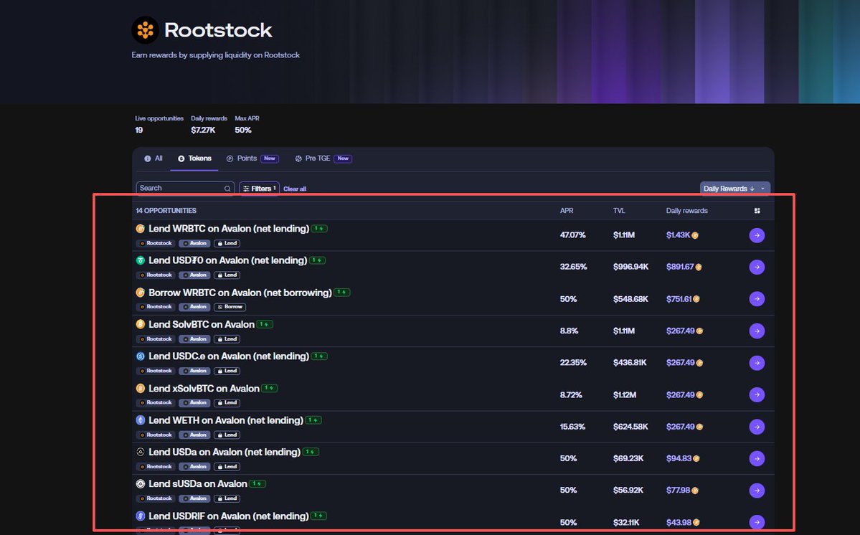The height and width of the screenshot is (535, 860).
Task: Click Rootstock tag under Lend xSolvBTC row
Action: click(155, 402)
